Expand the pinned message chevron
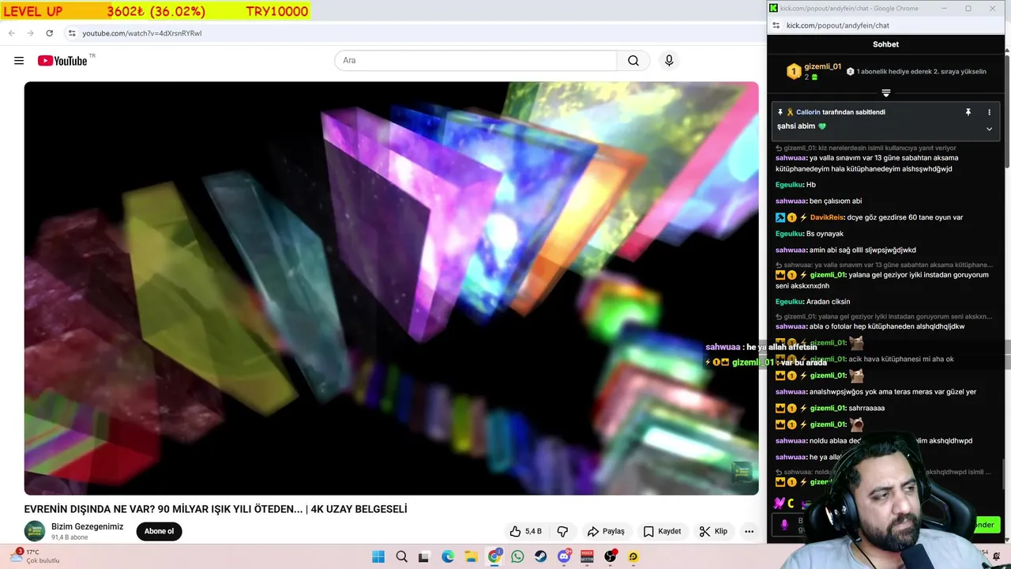The width and height of the screenshot is (1011, 569). pos(989,129)
